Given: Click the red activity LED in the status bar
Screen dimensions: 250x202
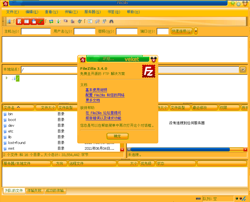Looking at the screenshot, I should tap(241, 198).
